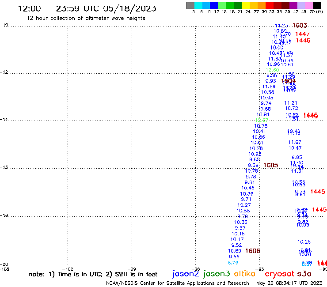Screen dimensions: 327x287
Task: Click the light blue value 8.76
Action: coord(233,263)
